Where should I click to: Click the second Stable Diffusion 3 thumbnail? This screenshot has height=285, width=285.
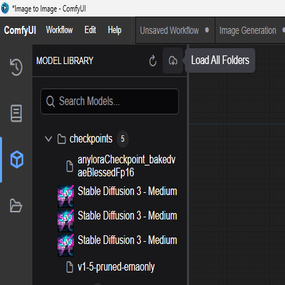pos(65,220)
